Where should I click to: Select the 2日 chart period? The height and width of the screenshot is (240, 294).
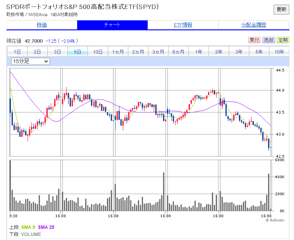coord(37,52)
